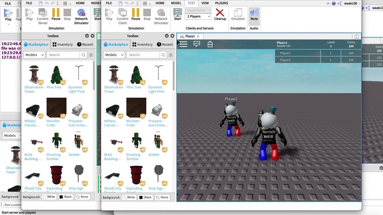383x215 pixels.
Task: Switch to the VIEW ribbon tab
Action: 205,3
